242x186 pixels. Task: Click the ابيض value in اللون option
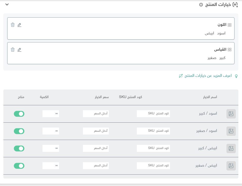209,33
